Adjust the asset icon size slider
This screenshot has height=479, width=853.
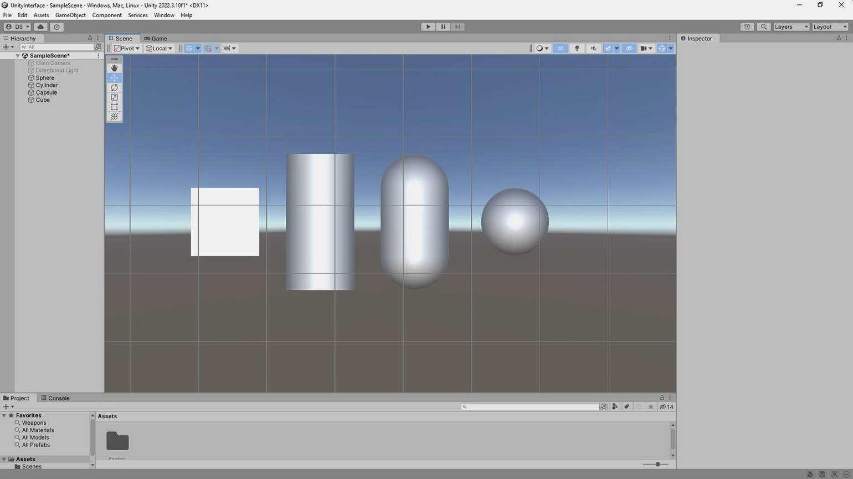[657, 464]
